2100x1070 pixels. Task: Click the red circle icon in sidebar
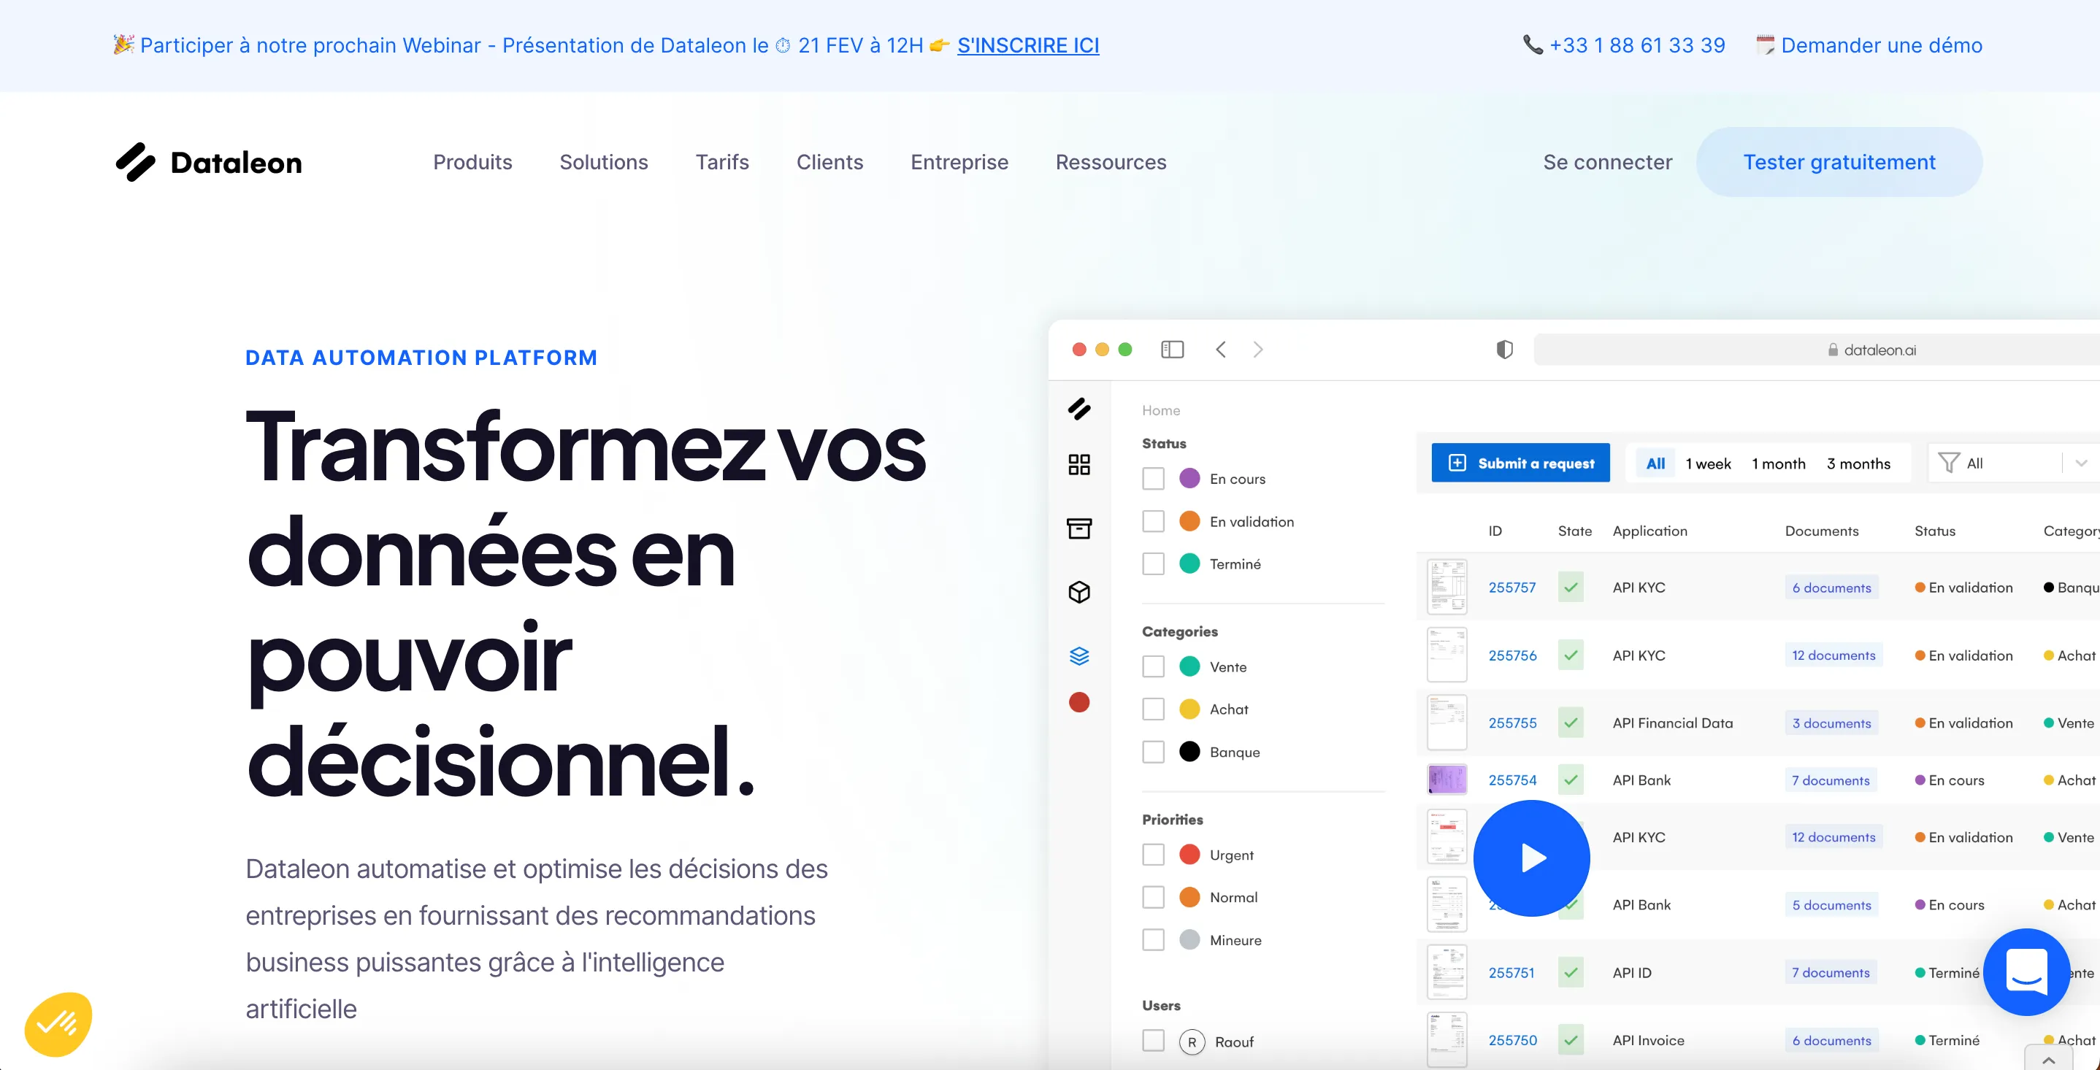coord(1079,701)
